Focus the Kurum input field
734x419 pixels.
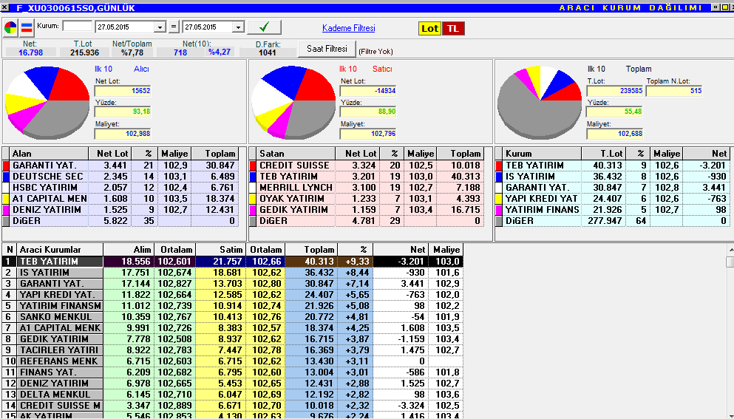tap(77, 26)
